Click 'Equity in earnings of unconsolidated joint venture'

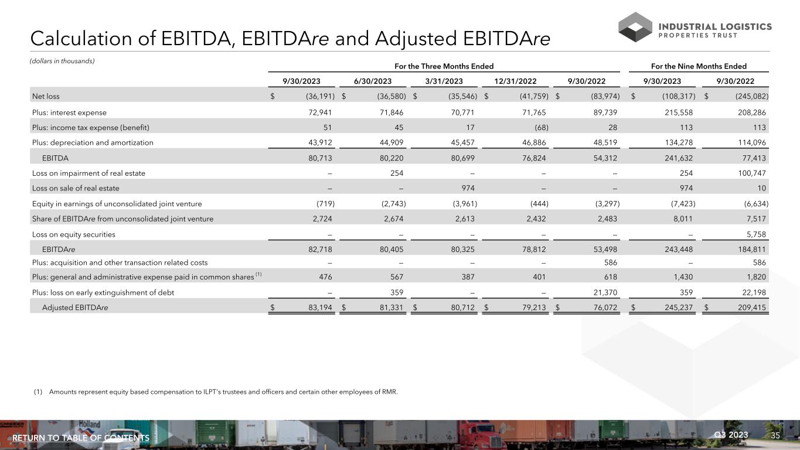click(117, 203)
